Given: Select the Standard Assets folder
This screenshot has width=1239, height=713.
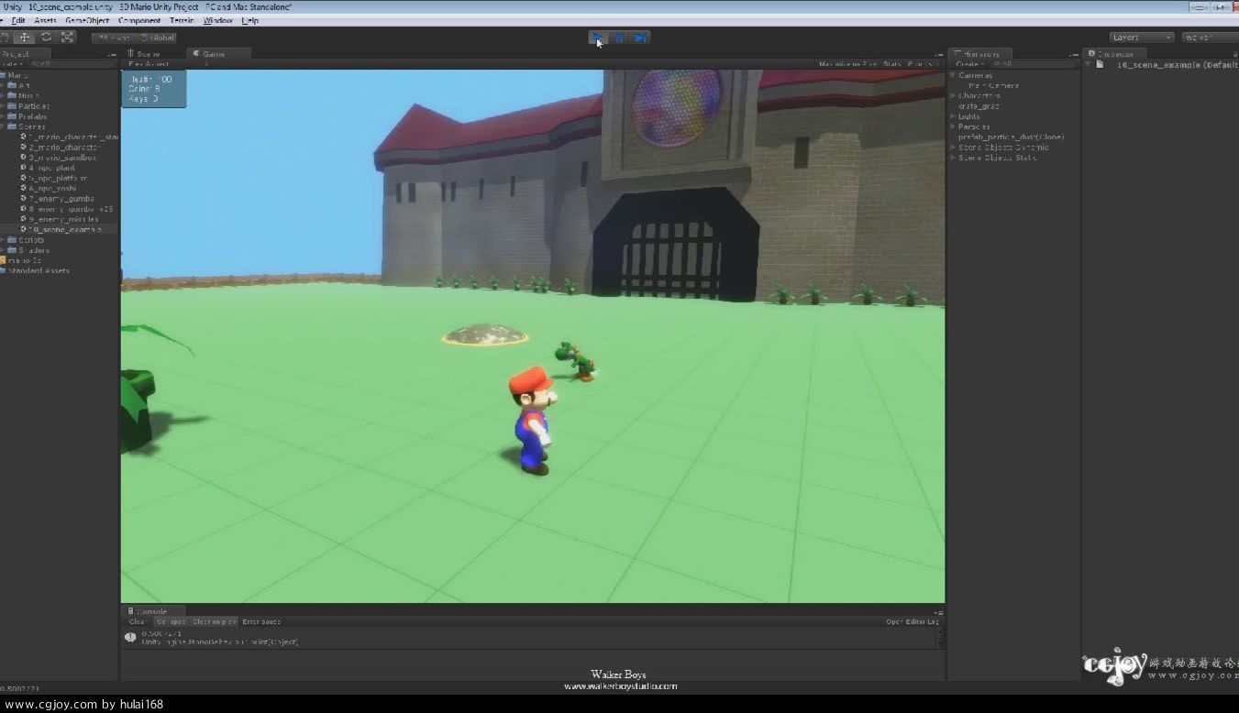Looking at the screenshot, I should click(x=37, y=271).
